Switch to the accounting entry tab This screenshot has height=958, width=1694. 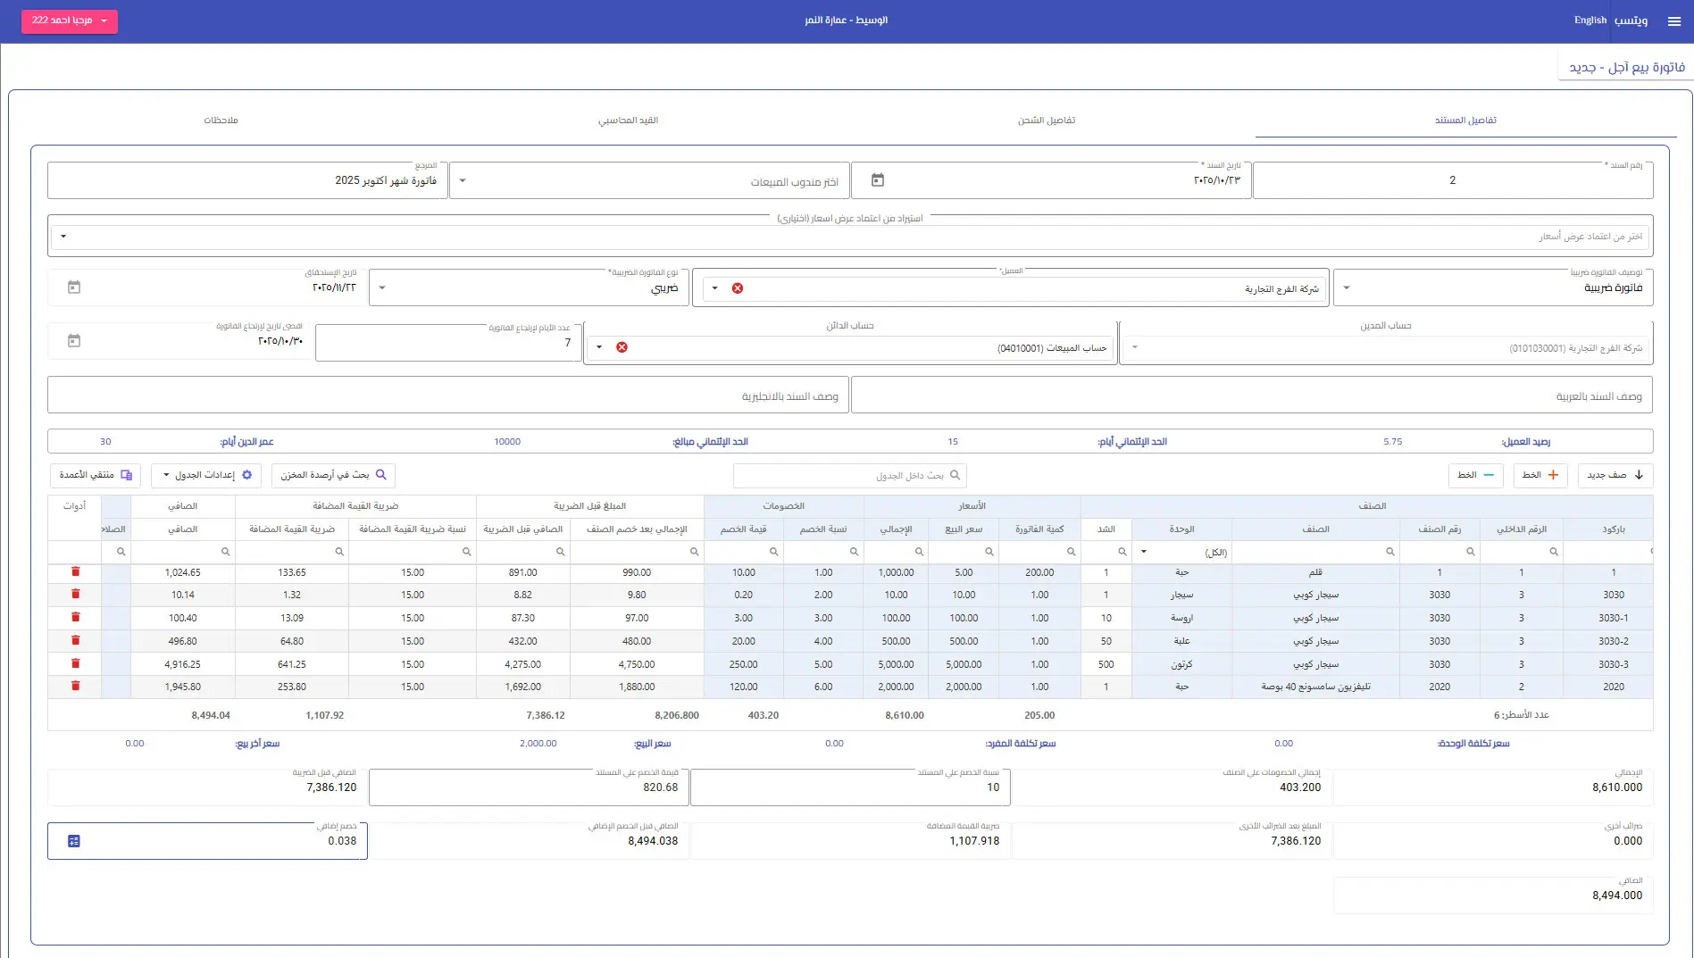[x=628, y=121]
